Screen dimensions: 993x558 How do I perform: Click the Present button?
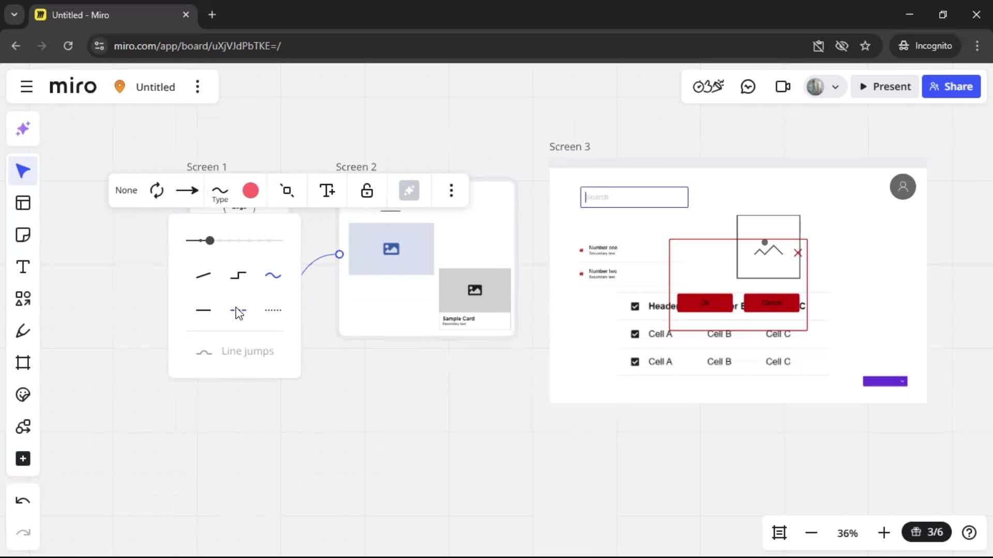click(x=885, y=86)
